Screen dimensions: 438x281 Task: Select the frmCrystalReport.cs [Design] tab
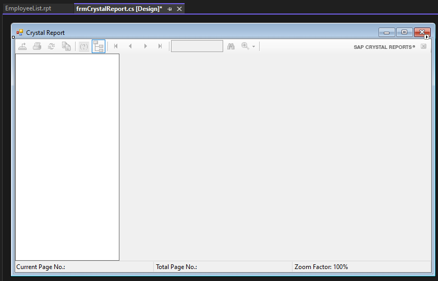click(119, 9)
